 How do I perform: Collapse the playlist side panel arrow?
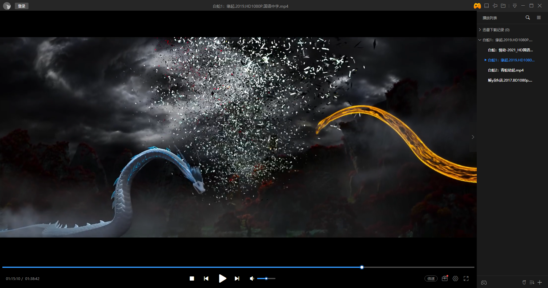tap(473, 137)
